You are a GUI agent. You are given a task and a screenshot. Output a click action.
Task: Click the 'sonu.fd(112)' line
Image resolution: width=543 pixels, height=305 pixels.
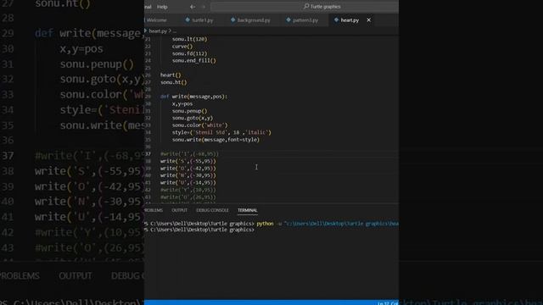tap(189, 53)
